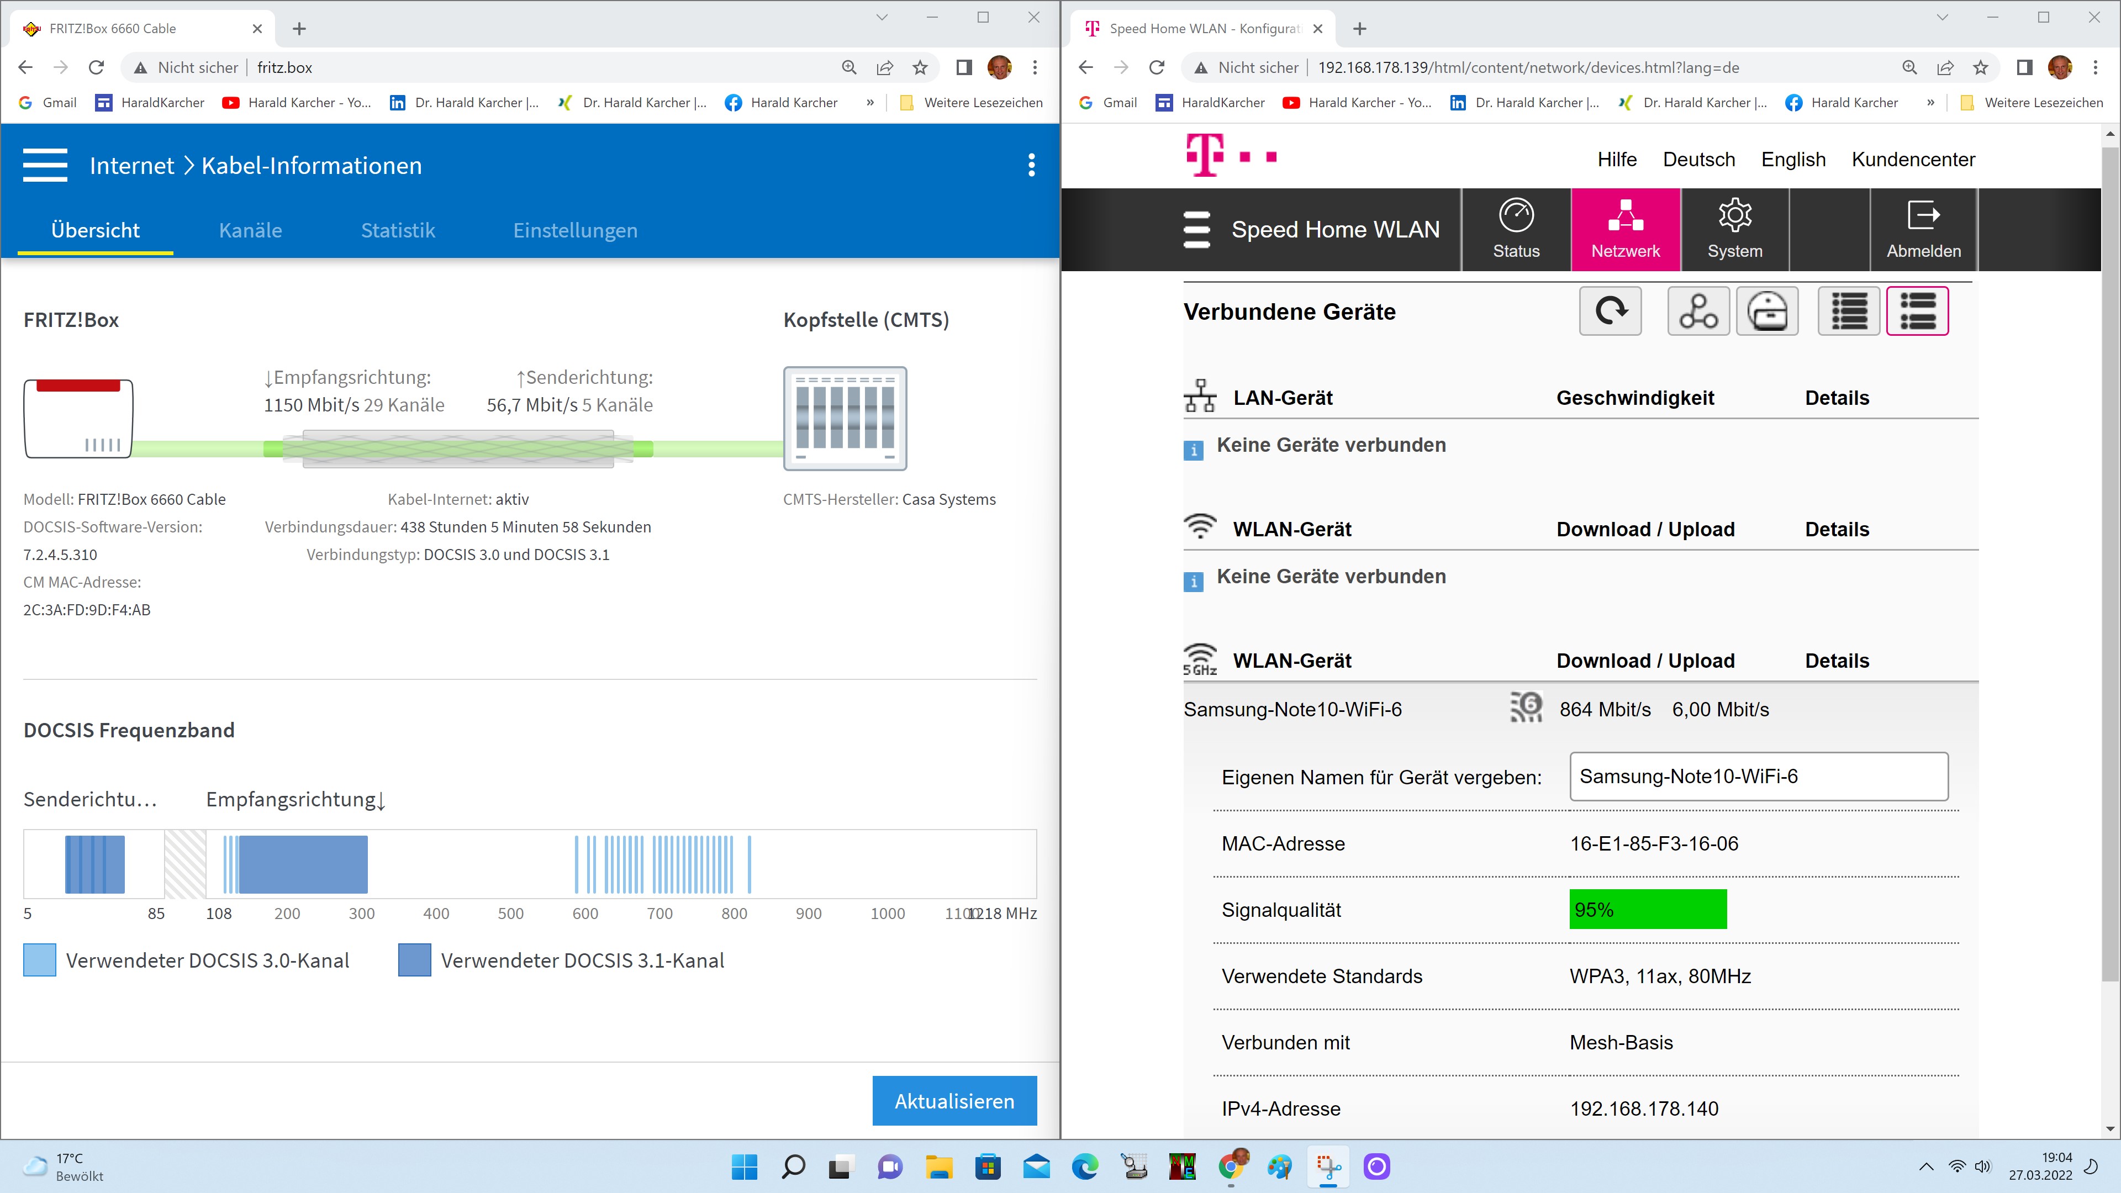The image size is (2121, 1193).
Task: Switch to the compact list view icon
Action: coord(1849,311)
